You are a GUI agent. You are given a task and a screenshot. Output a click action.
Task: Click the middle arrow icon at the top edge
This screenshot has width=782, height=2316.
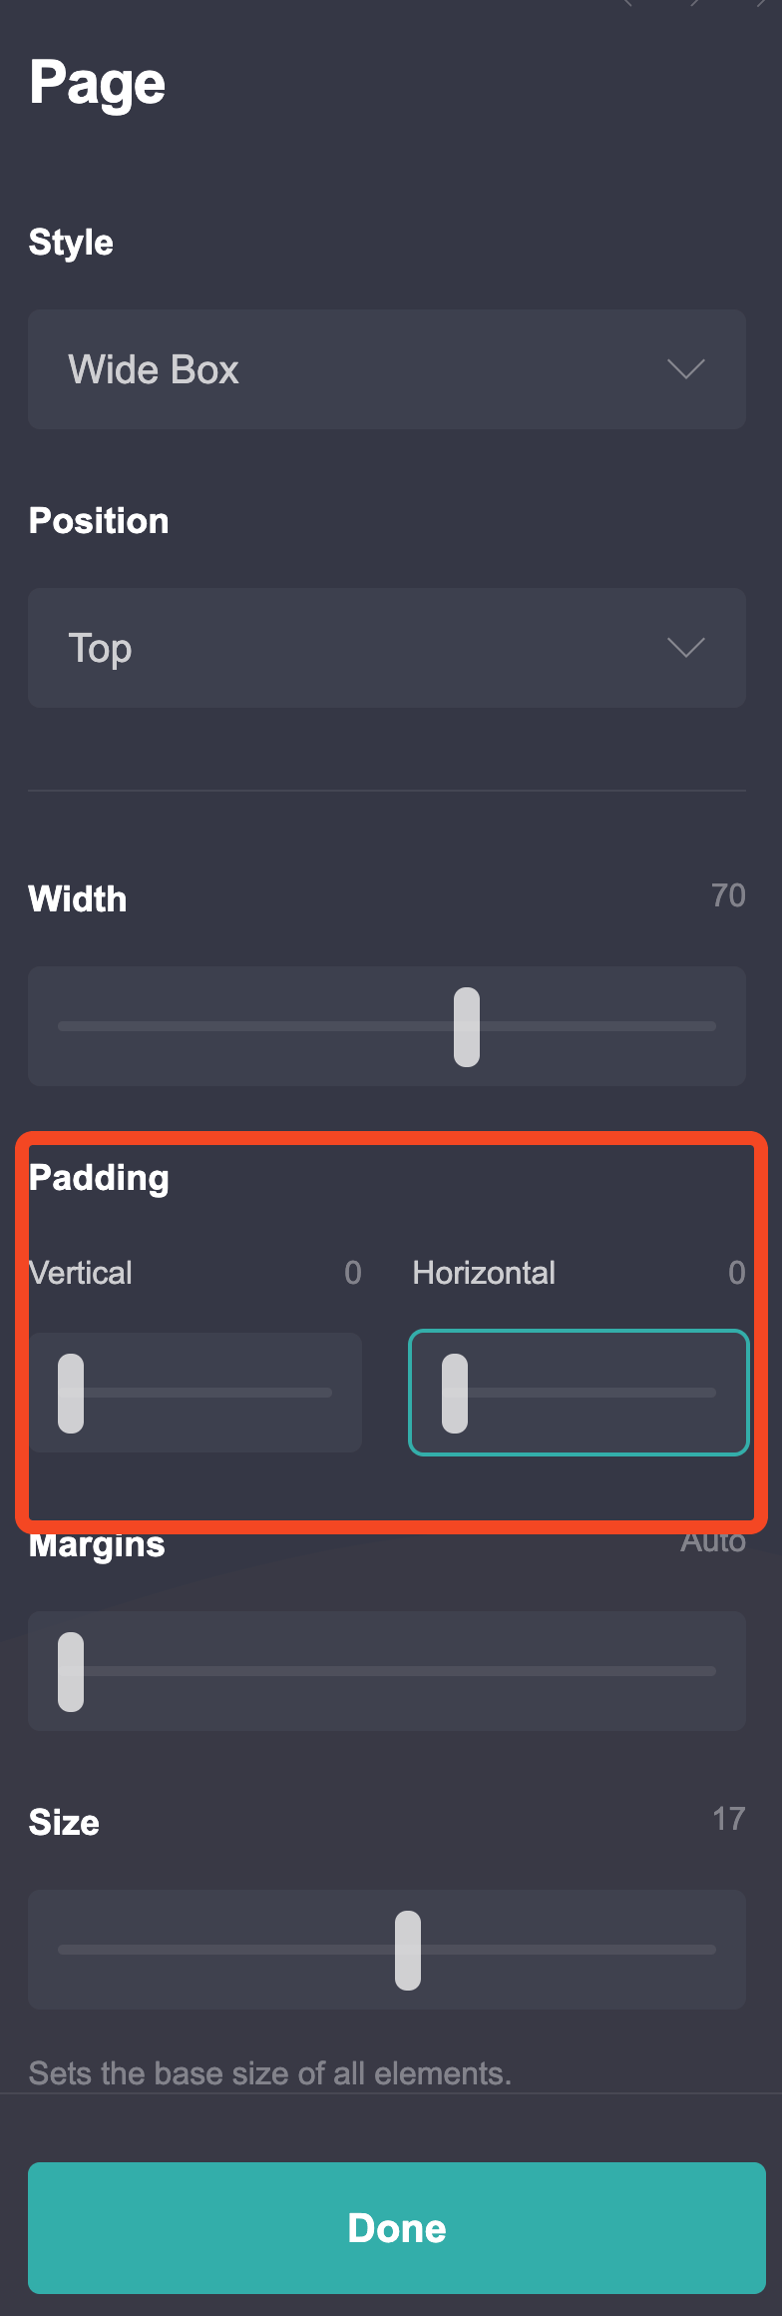[x=692, y=5]
